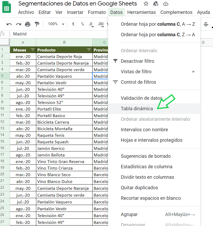Increase decimal places
Screen dimensions: 213x226
(101, 24)
